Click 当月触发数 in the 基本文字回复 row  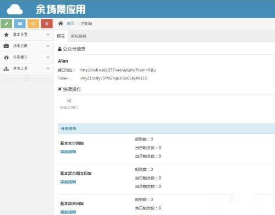tap(148, 156)
